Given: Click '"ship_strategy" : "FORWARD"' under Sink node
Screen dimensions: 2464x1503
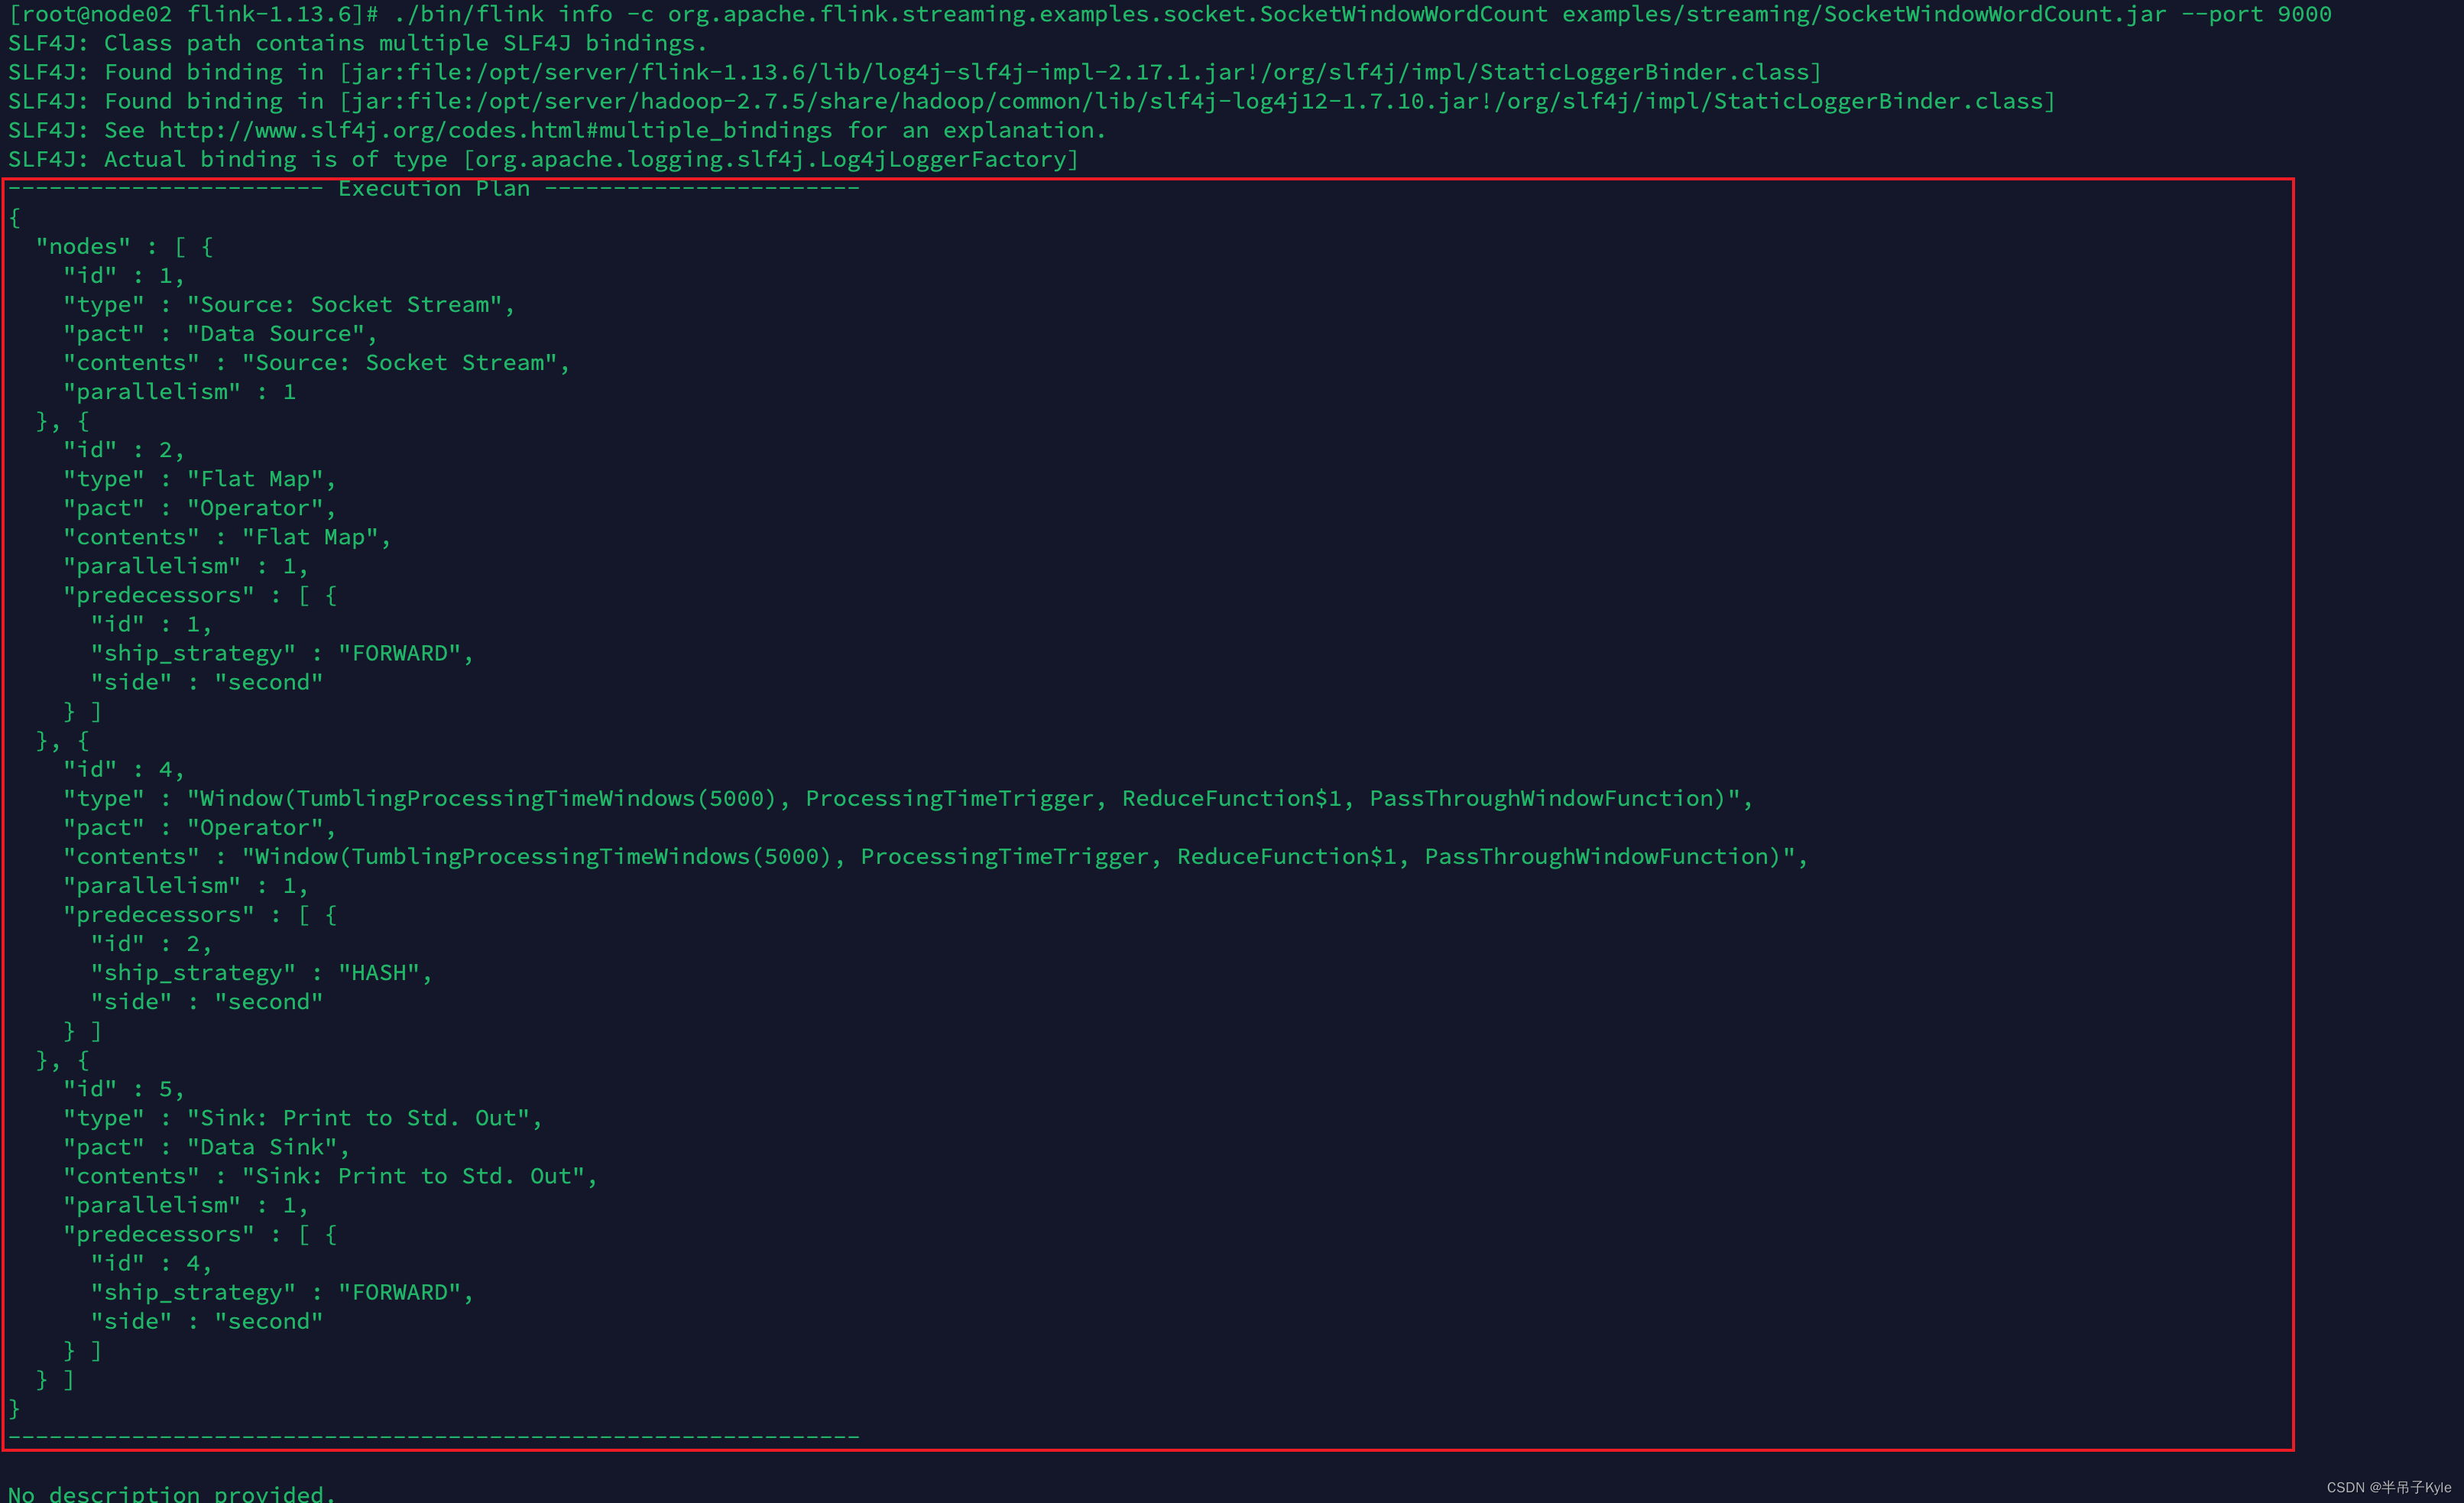Looking at the screenshot, I should (x=282, y=1292).
